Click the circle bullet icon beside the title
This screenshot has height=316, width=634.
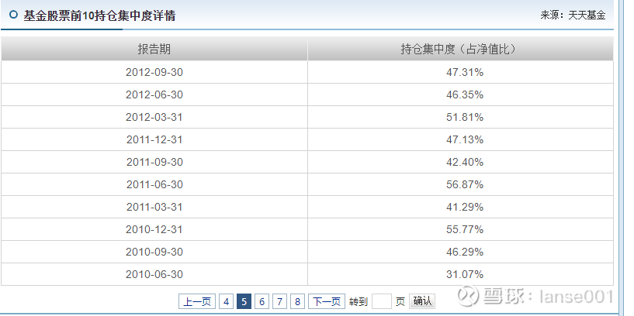pos(13,15)
